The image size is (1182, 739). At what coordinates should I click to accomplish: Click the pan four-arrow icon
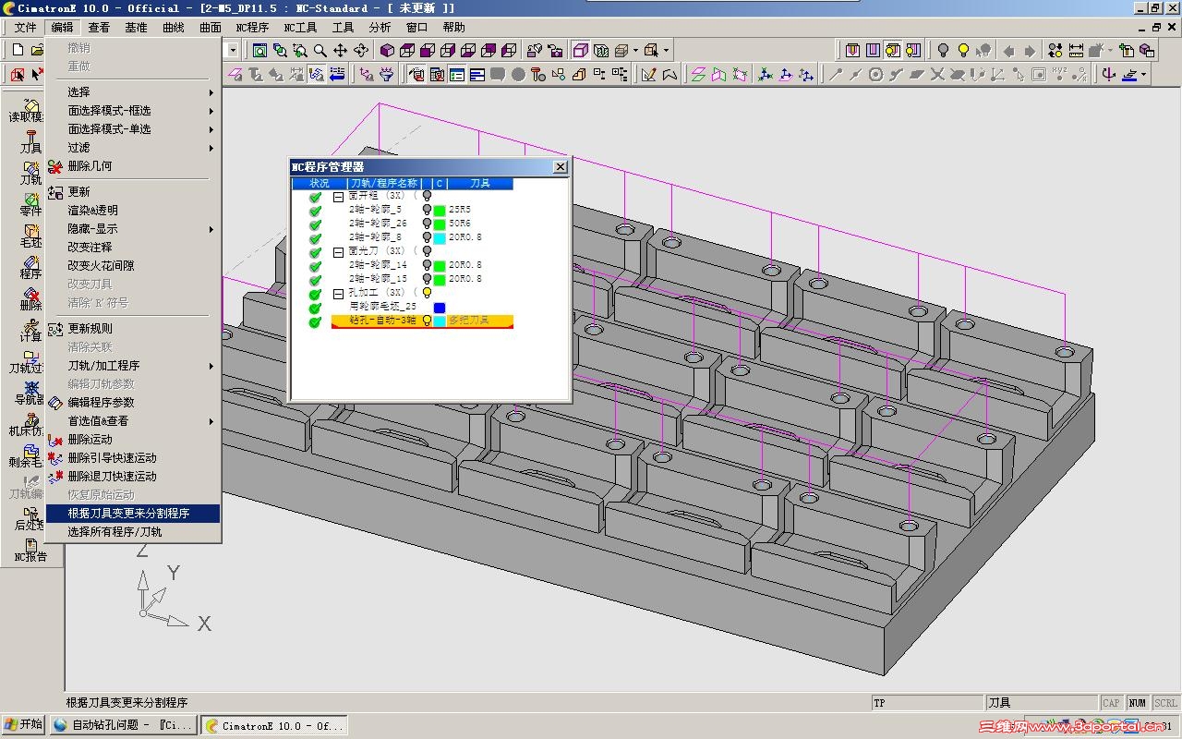[340, 50]
